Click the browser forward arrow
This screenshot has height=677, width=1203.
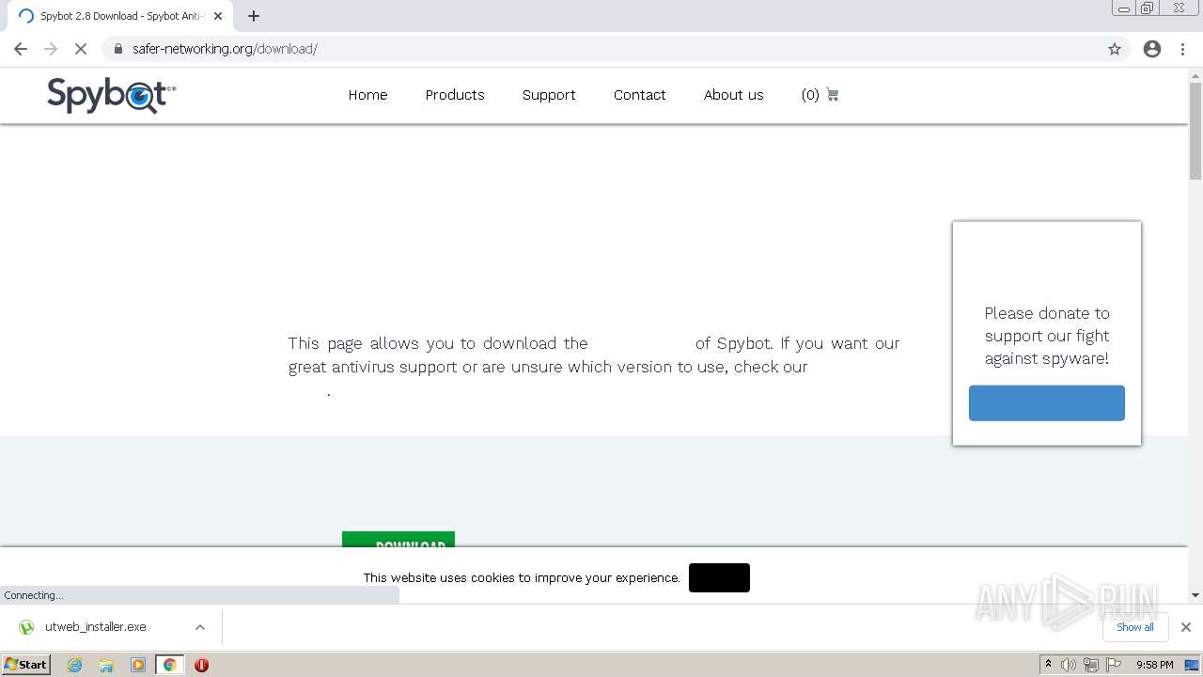(51, 49)
